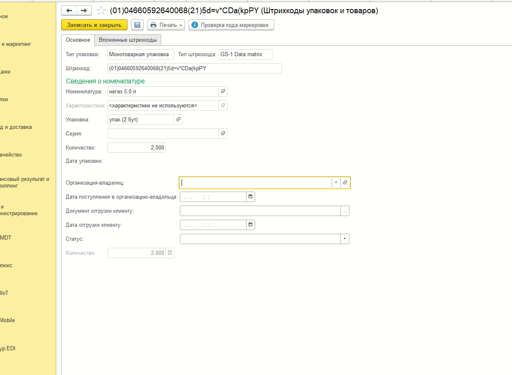The height and width of the screenshot is (375, 512).
Task: Expand the Статус dropdown list
Action: click(345, 239)
